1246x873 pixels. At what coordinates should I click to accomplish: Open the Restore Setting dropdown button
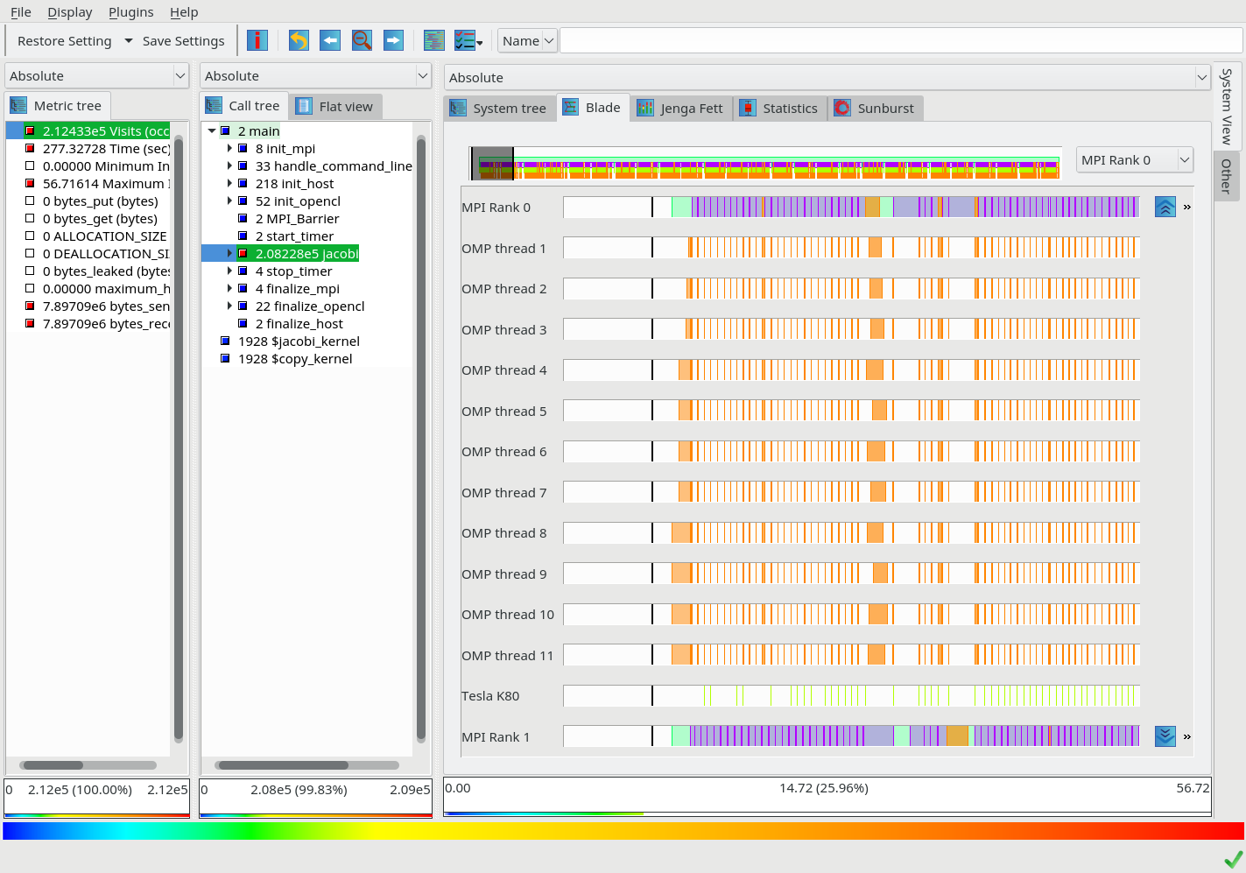point(74,40)
